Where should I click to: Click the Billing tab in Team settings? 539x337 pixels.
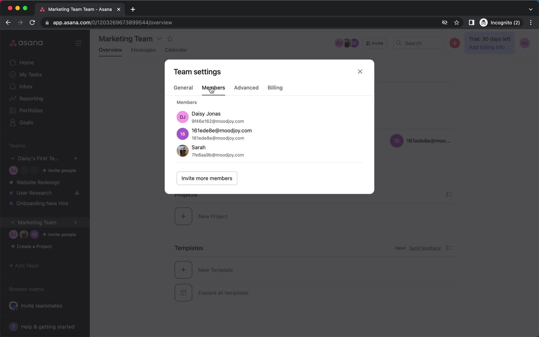pos(275,87)
